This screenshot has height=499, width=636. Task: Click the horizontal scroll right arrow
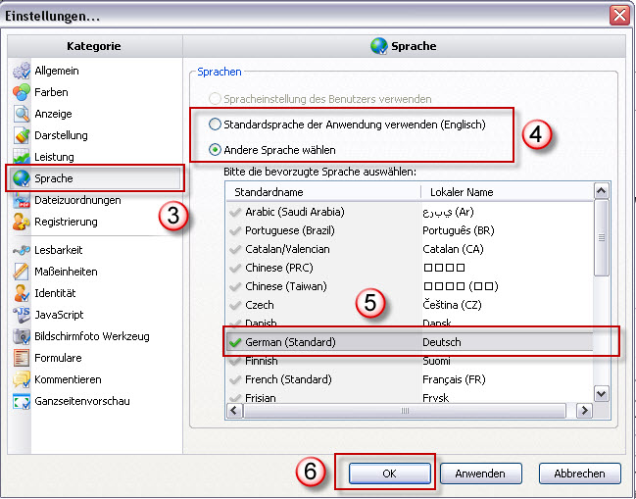coord(584,411)
